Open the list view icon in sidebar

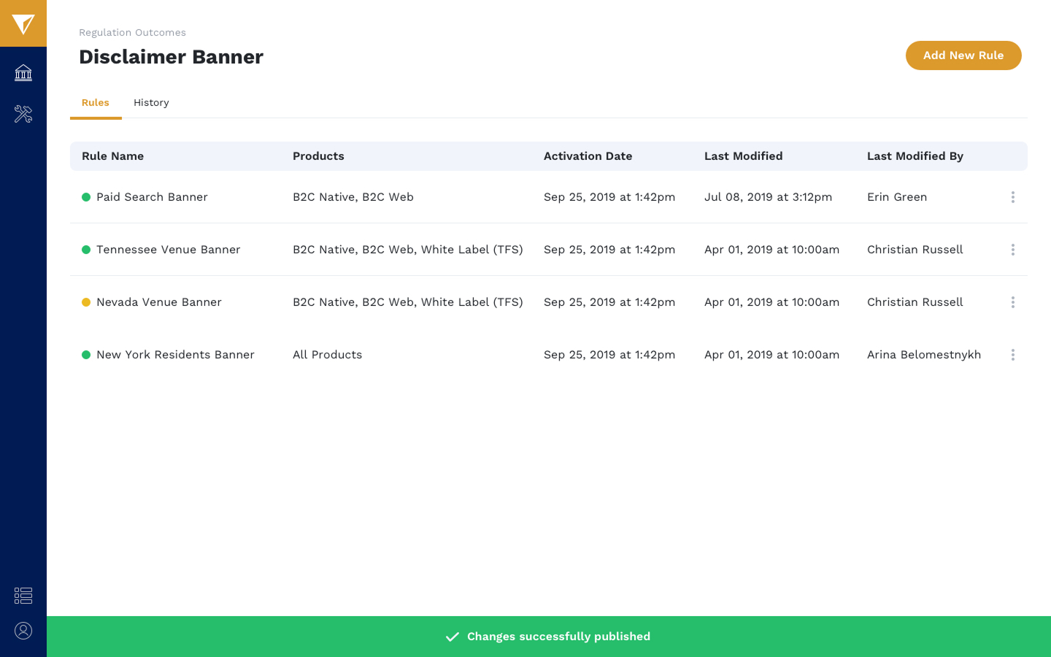tap(23, 596)
